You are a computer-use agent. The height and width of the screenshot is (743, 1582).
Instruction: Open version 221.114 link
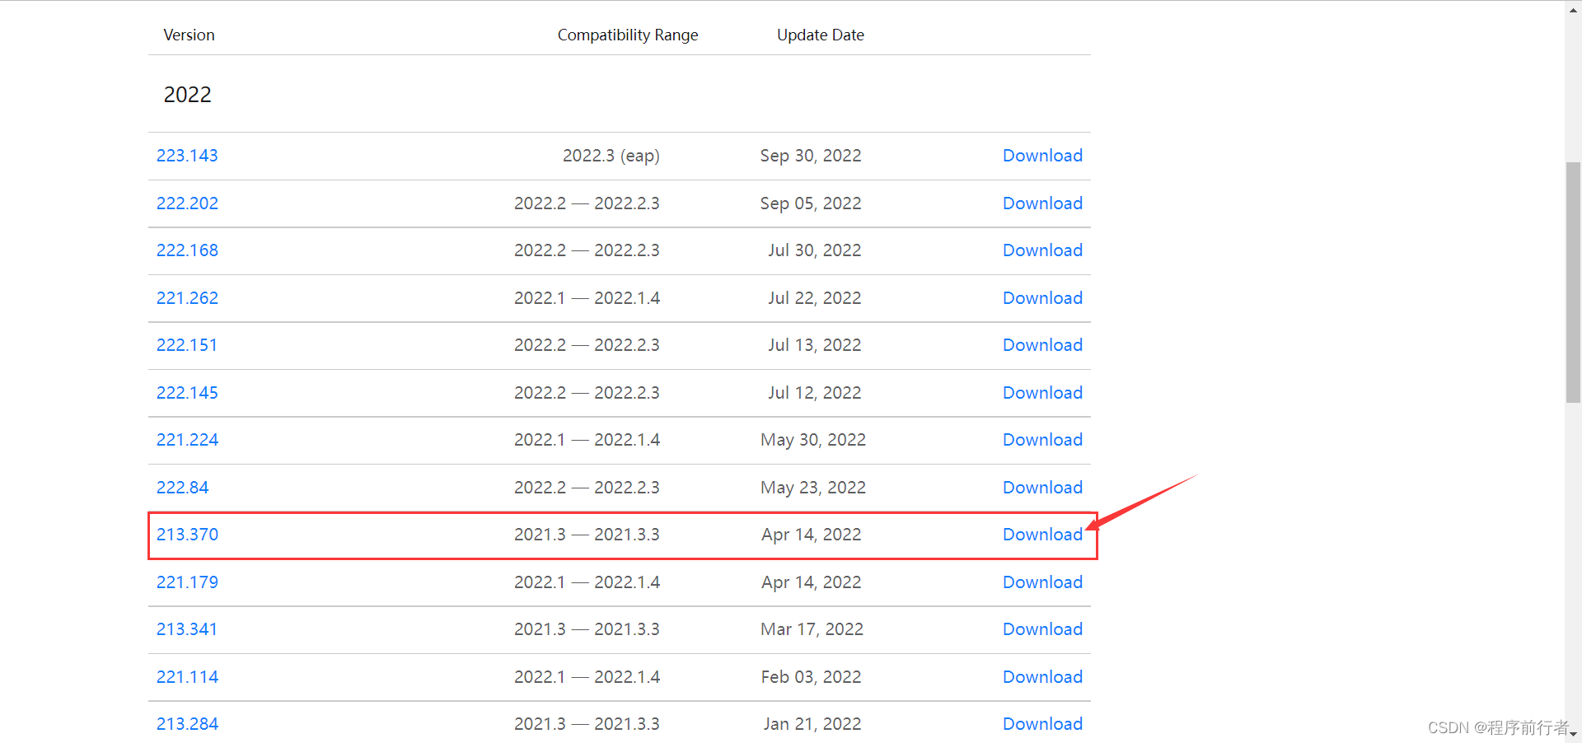187,677
